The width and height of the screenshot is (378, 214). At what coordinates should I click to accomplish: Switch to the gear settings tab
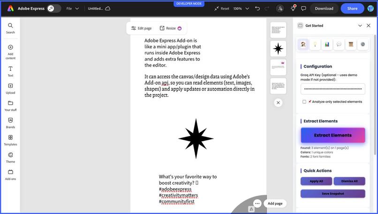point(363,45)
